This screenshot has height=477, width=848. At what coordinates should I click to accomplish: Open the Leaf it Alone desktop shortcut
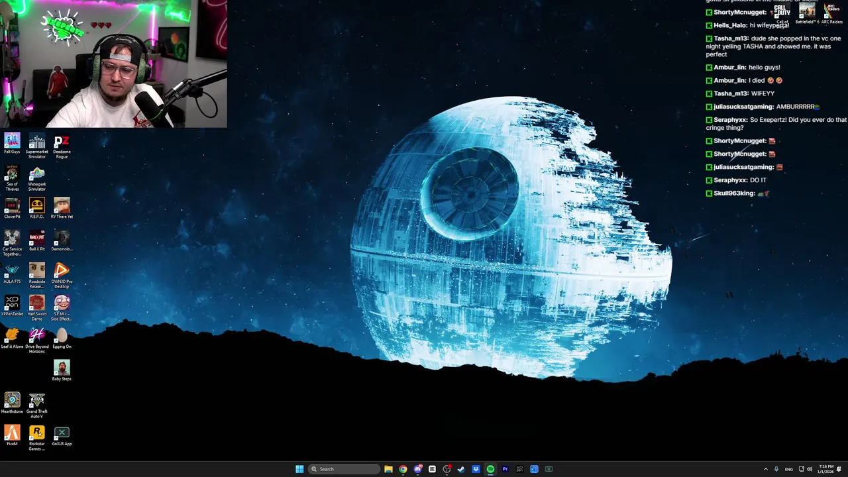[x=12, y=338]
